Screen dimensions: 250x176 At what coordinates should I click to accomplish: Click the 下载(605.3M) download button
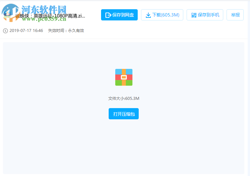click(x=162, y=15)
